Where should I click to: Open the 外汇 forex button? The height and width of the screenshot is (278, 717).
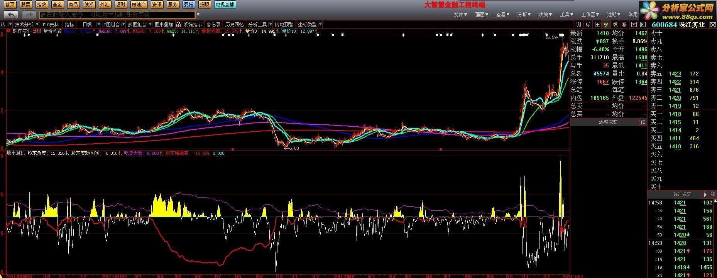click(x=105, y=5)
